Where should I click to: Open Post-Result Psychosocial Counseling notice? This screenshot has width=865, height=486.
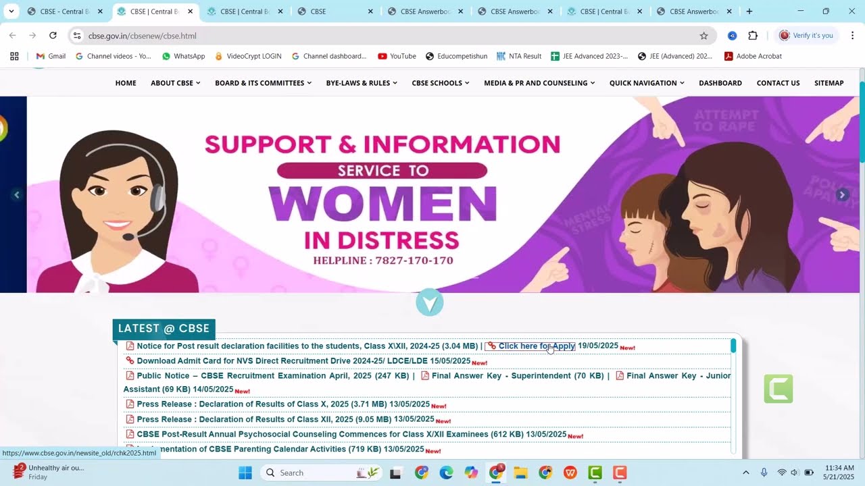point(351,434)
